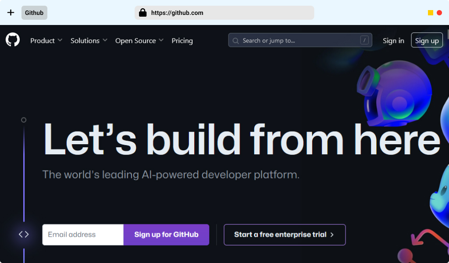Click the yellow square window button

pos(431,13)
